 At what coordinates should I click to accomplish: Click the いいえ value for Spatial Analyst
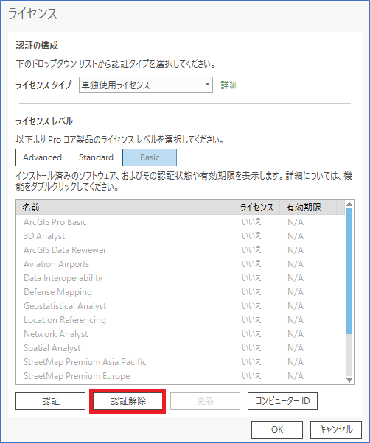click(251, 348)
